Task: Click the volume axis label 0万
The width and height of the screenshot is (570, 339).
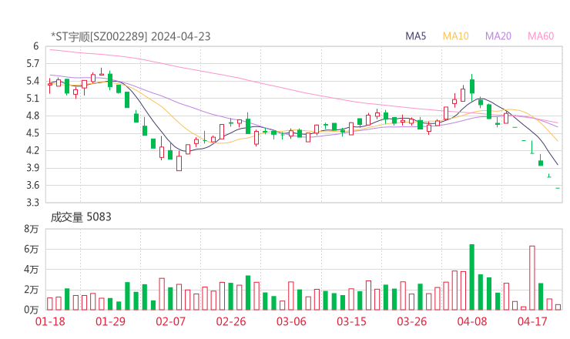Action: point(32,310)
